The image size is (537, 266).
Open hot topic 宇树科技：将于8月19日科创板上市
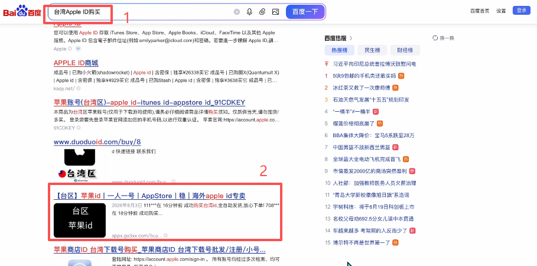coord(373,207)
